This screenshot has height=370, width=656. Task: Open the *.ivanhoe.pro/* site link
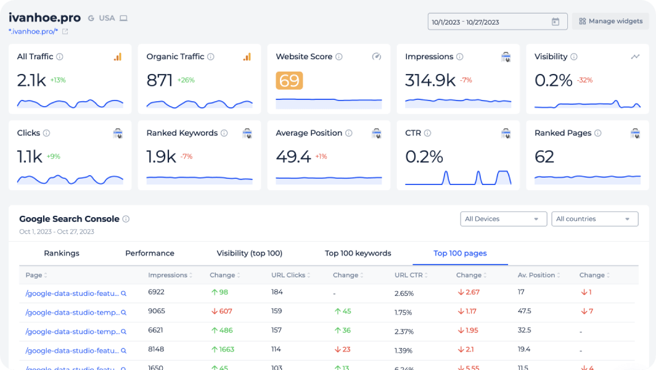pyautogui.click(x=33, y=31)
